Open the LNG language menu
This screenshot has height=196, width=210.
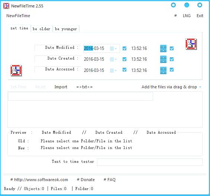[187, 16]
